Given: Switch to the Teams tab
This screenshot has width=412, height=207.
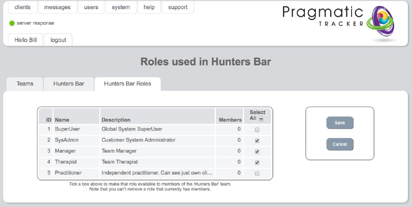Looking at the screenshot, I should pos(25,84).
